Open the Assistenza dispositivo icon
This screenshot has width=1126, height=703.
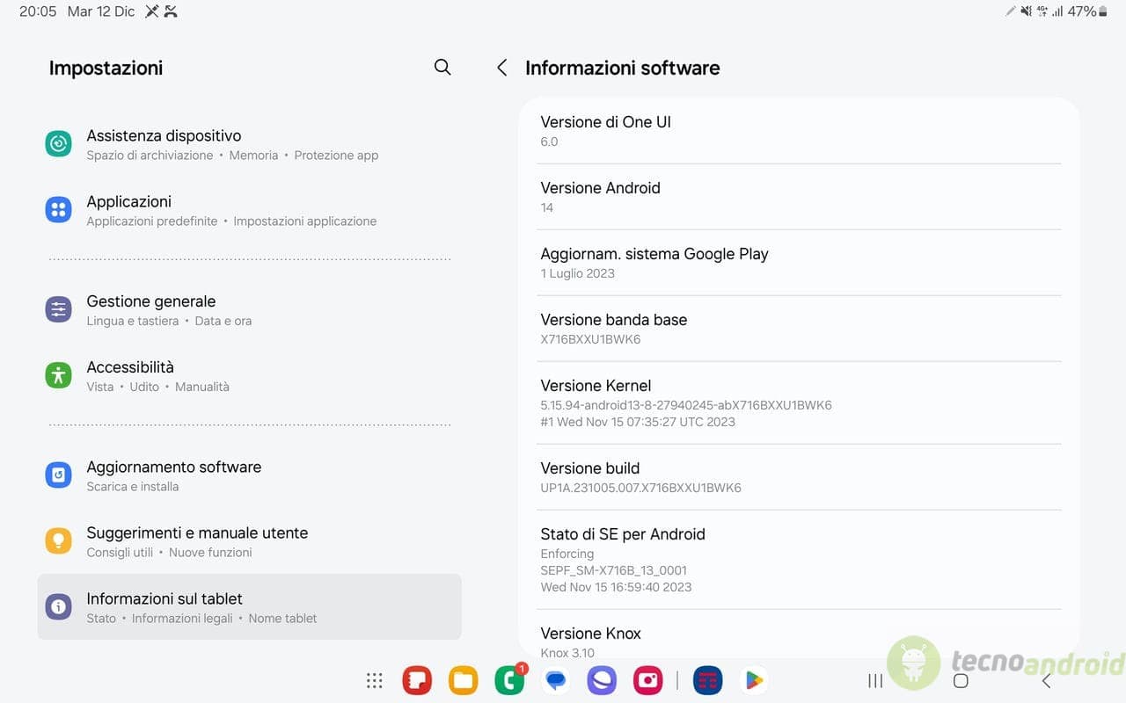58,143
